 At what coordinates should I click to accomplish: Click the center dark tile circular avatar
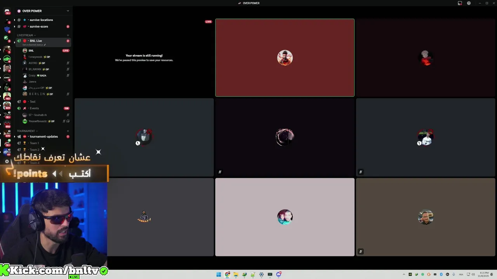(285, 137)
